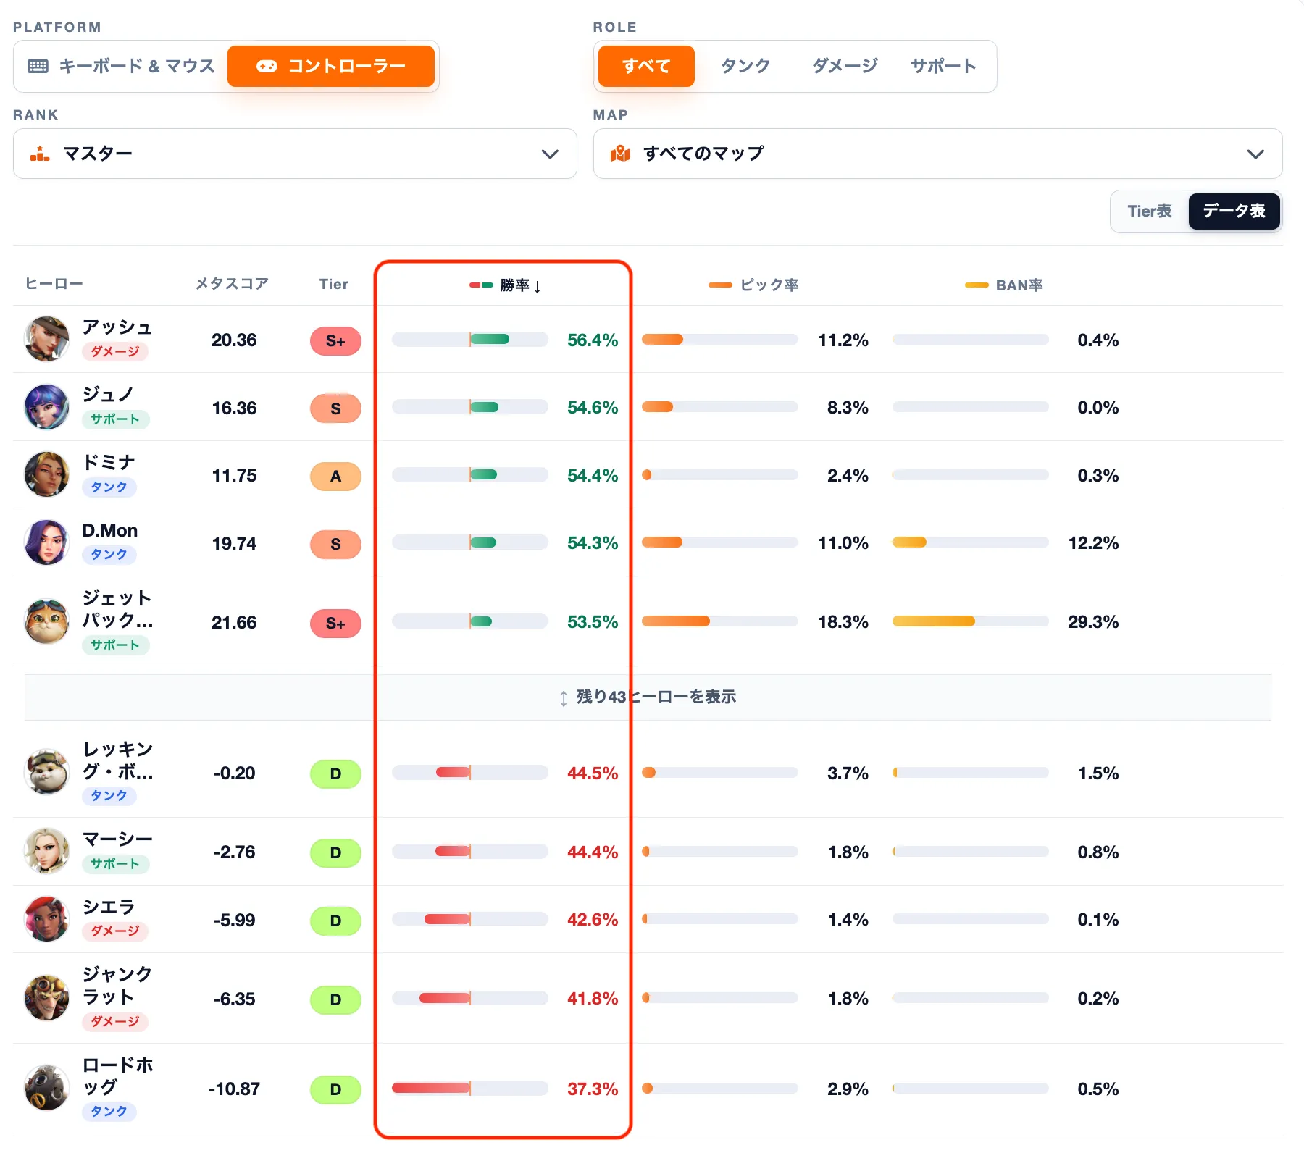Sort by pick rate column (ピック率)
1304x1153 pixels.
[753, 285]
